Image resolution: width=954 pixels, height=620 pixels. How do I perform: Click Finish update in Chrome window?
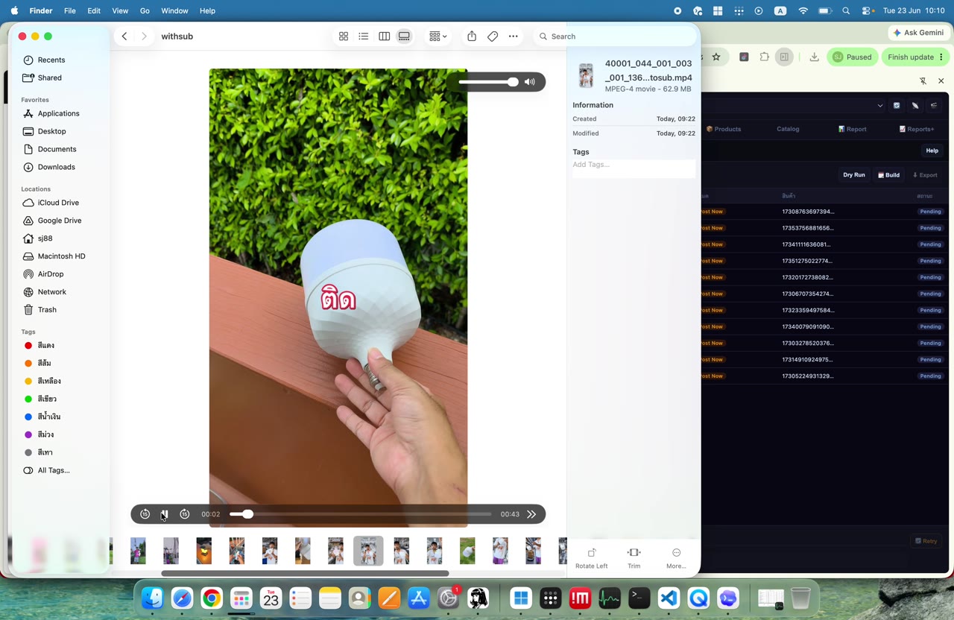916,57
